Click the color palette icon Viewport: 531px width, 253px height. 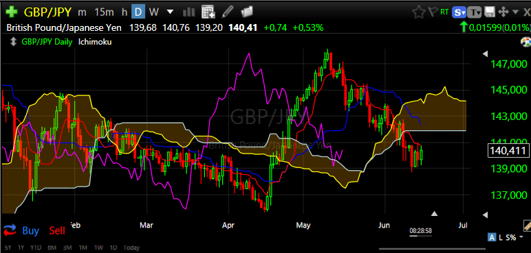pyautogui.click(x=525, y=43)
